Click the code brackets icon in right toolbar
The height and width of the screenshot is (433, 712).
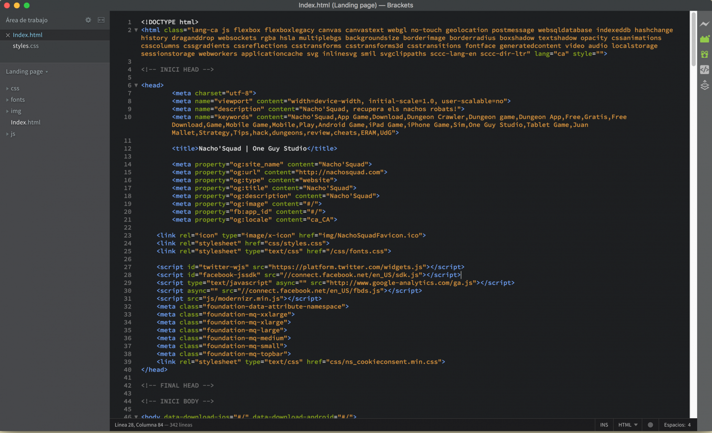point(704,70)
